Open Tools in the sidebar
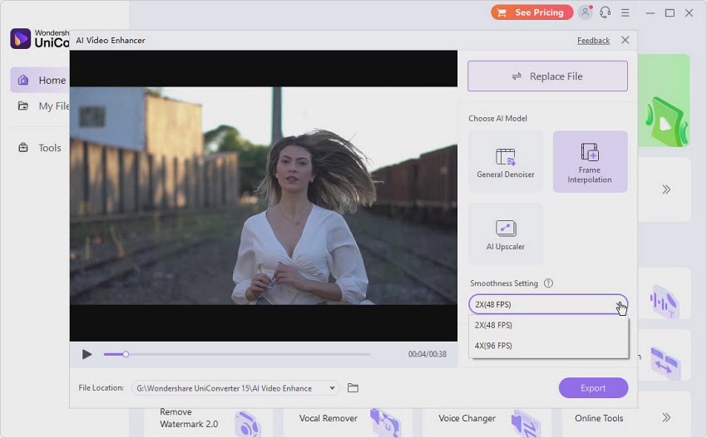The image size is (707, 438). [x=41, y=148]
